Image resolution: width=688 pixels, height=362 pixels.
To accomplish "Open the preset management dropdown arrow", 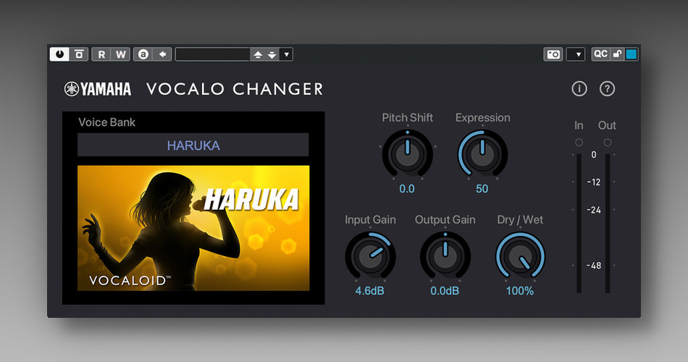I will [286, 54].
